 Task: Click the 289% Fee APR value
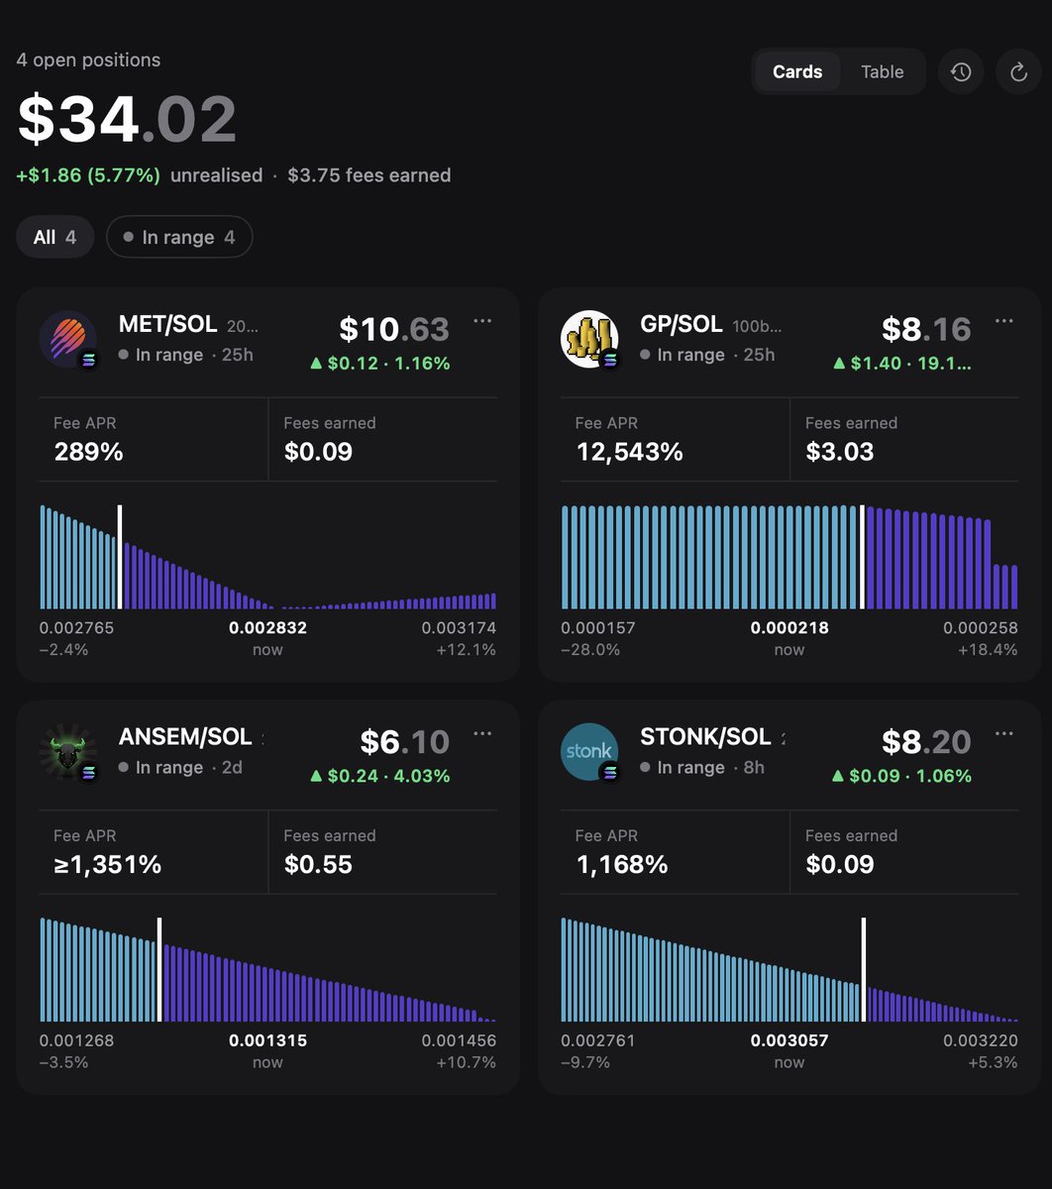(88, 452)
